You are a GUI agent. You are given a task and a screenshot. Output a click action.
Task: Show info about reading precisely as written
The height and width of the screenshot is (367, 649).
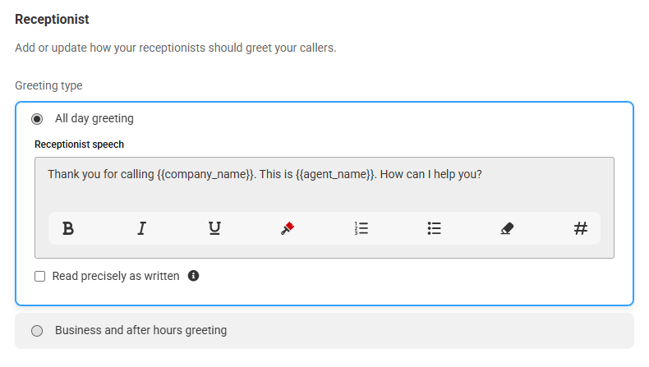pos(193,276)
